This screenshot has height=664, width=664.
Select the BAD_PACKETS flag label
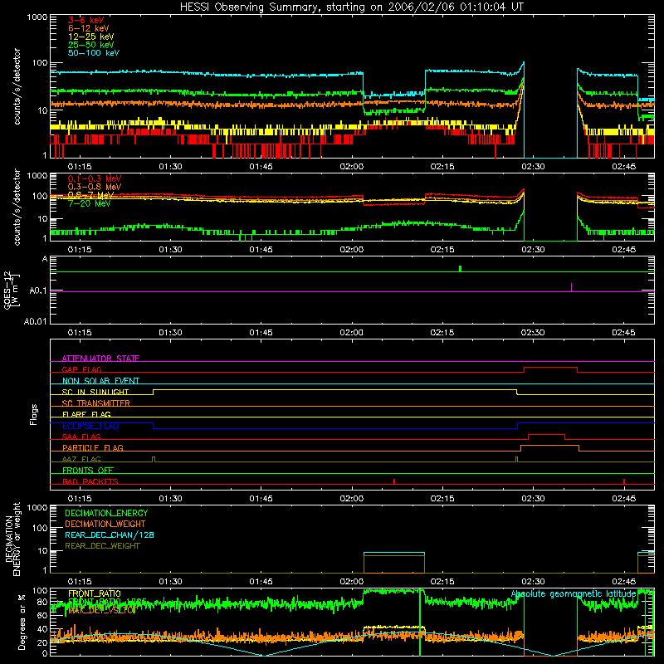[x=90, y=481]
